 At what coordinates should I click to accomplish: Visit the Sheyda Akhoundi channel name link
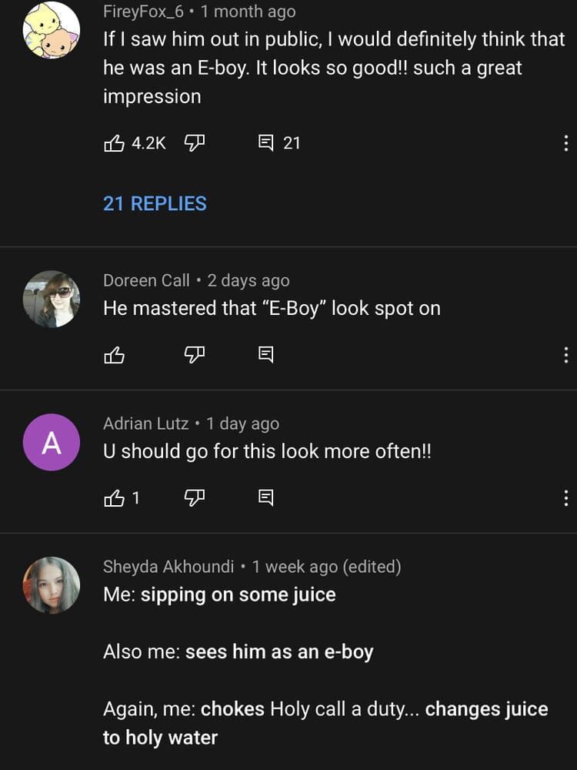pyautogui.click(x=168, y=566)
